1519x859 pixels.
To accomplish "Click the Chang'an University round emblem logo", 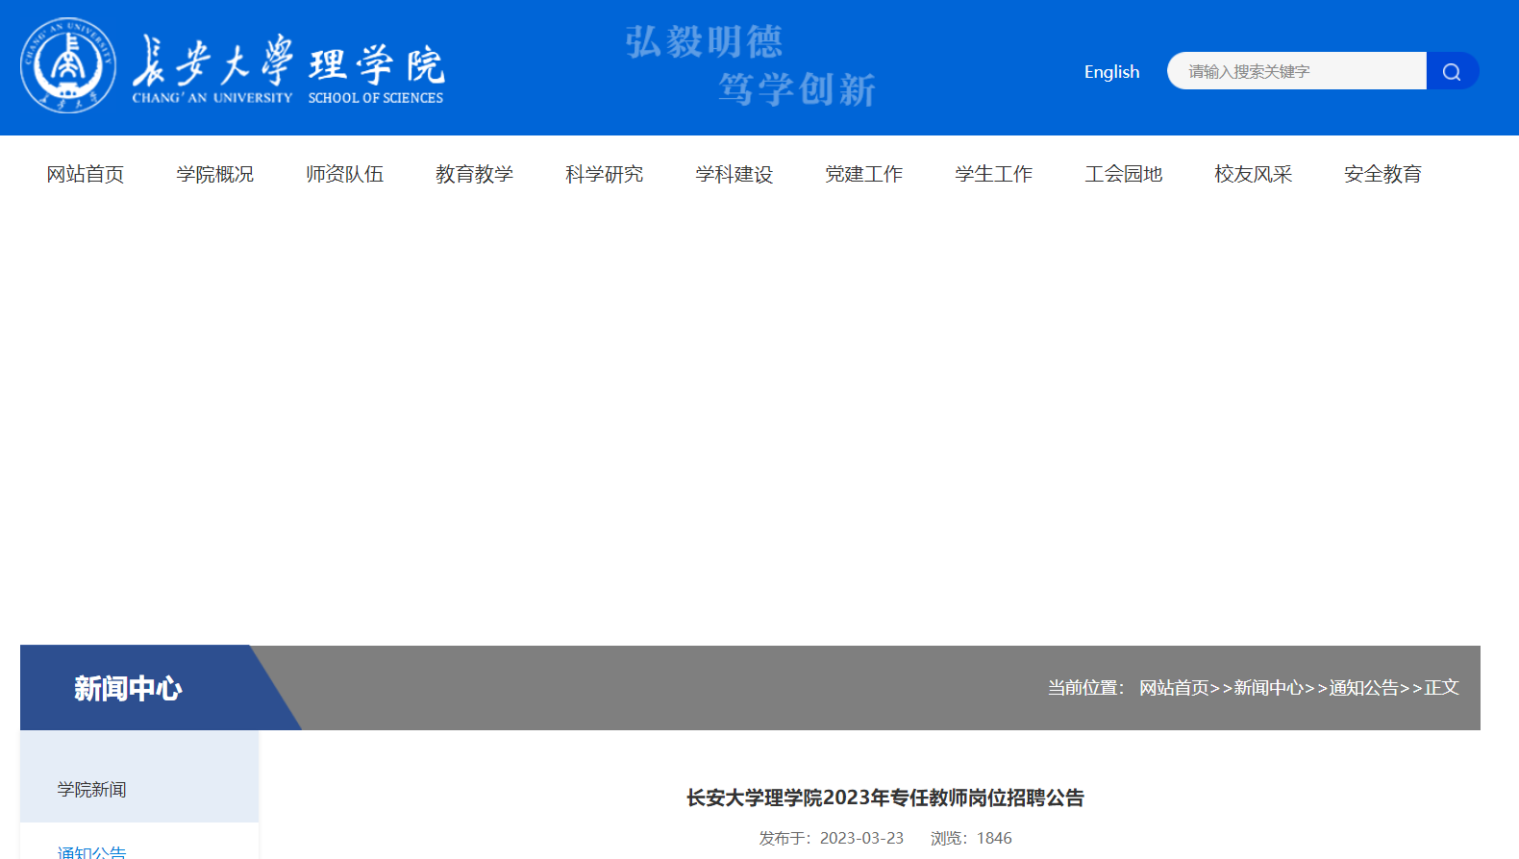I will click(67, 65).
